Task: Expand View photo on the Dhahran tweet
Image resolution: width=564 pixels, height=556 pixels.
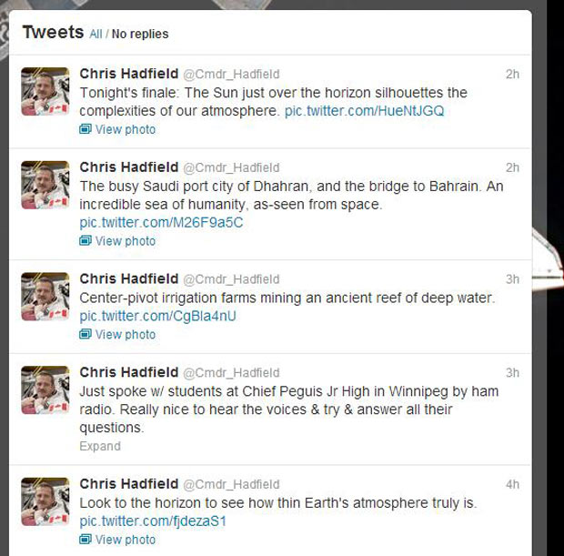Action: click(x=126, y=241)
